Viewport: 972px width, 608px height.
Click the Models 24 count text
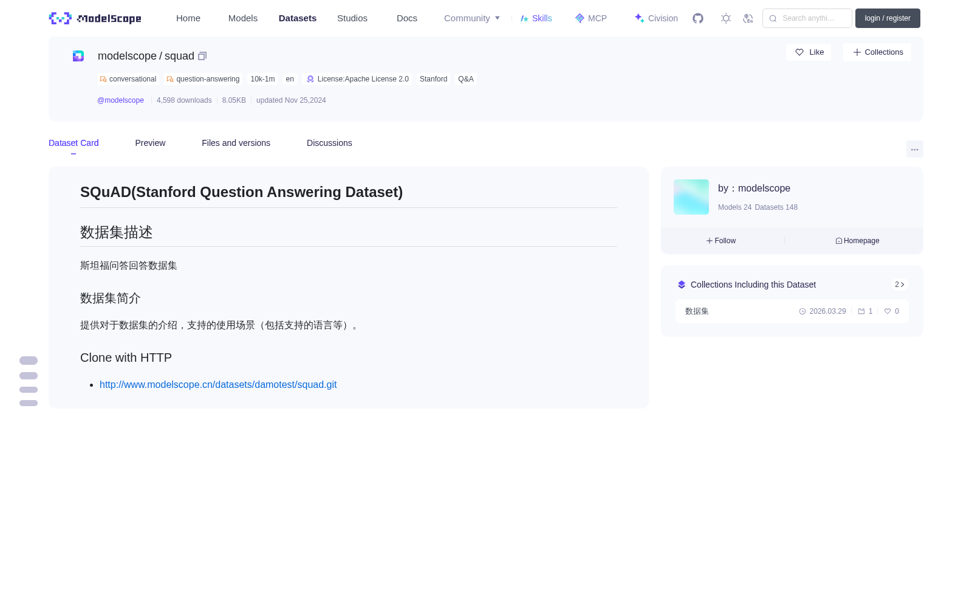[734, 207]
